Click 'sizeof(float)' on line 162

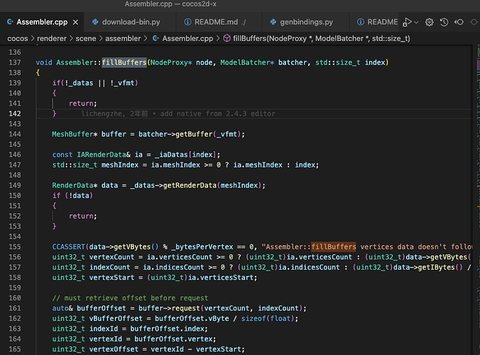[x=268, y=319]
